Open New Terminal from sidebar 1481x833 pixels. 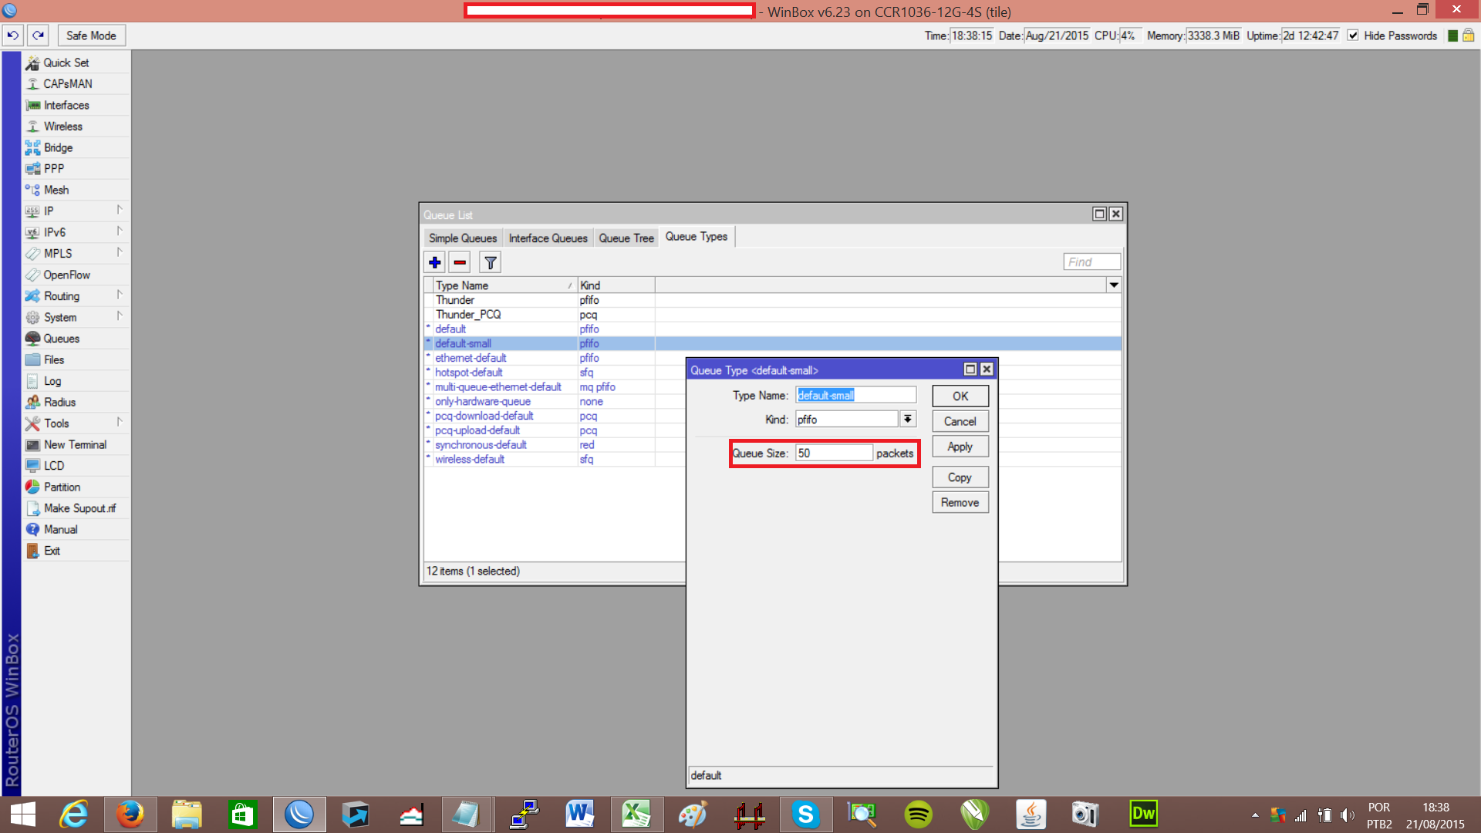(x=75, y=445)
